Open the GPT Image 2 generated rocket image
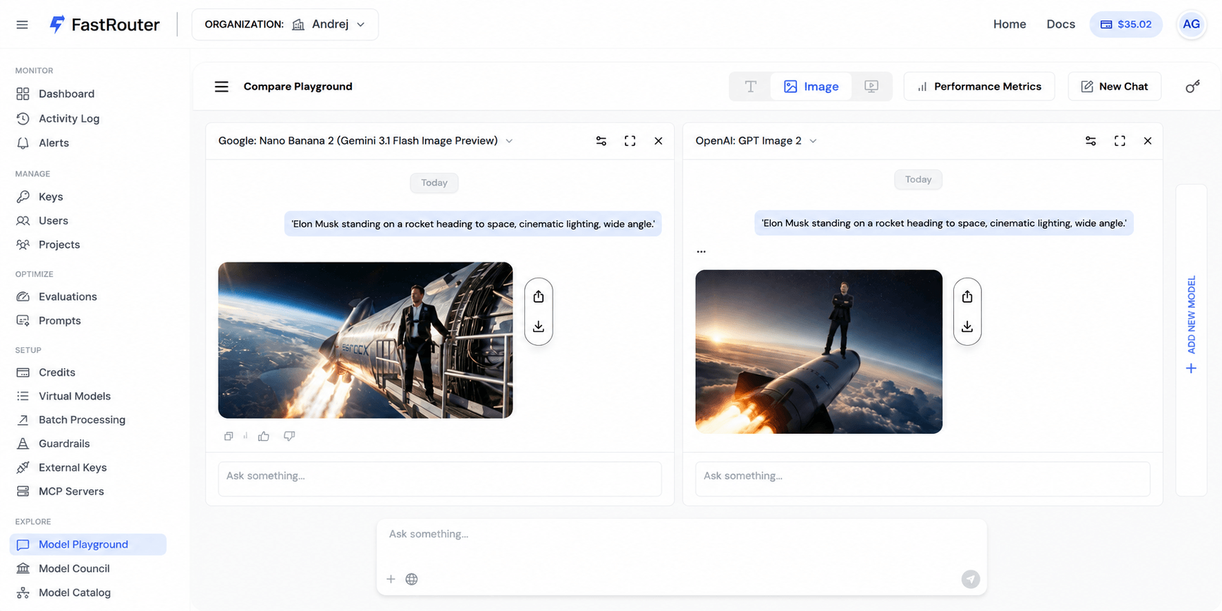This screenshot has width=1222, height=611. [x=818, y=351]
